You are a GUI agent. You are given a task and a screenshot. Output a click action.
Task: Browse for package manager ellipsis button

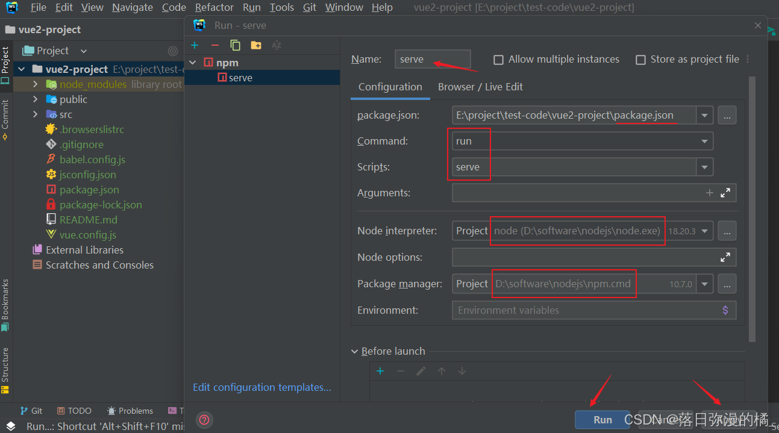coord(727,284)
